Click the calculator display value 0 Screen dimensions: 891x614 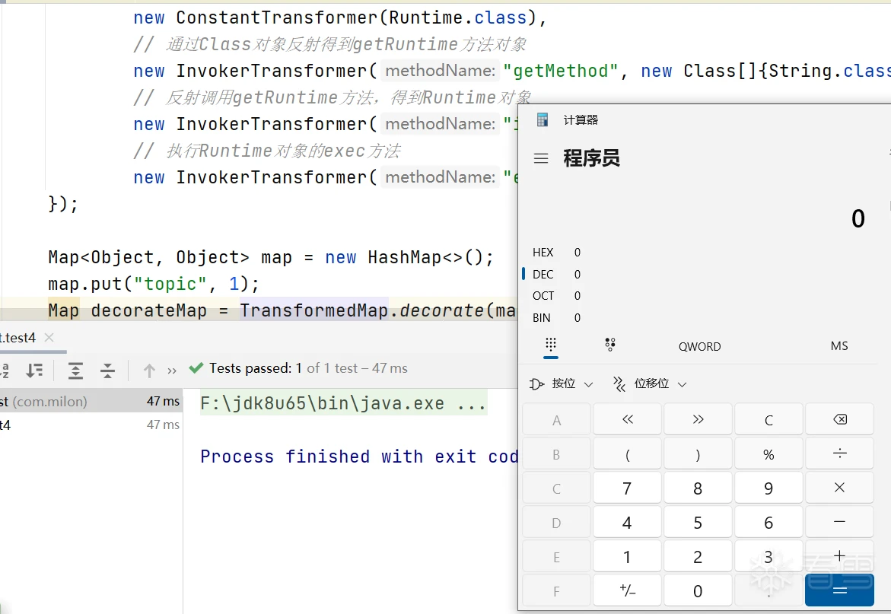858,218
